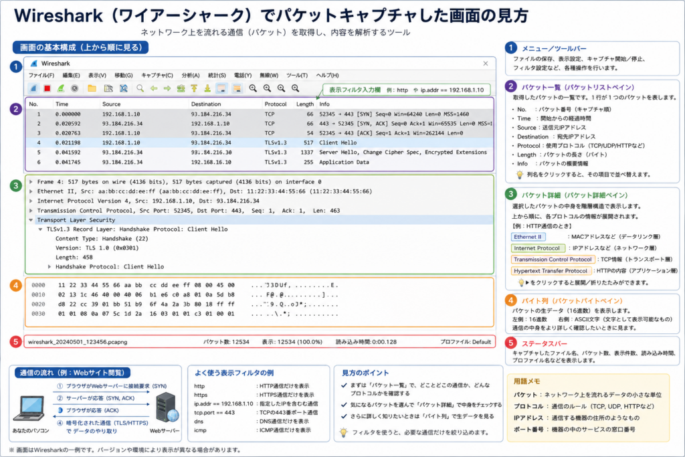
Task: Select packet 6 Application Data row
Action: [x=260, y=162]
